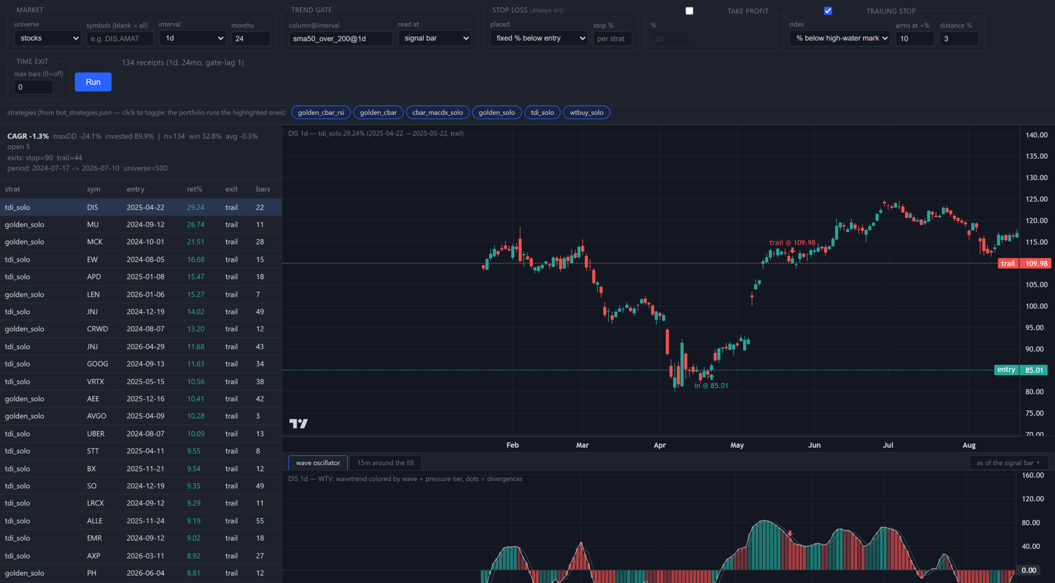Click the stop % input field
Image resolution: width=1055 pixels, height=583 pixels.
click(x=613, y=39)
